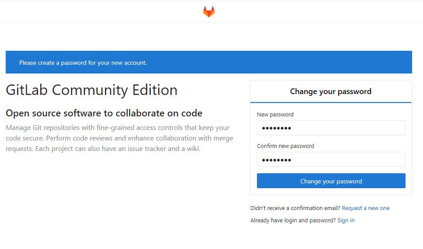Click the Open source software subheading
This screenshot has width=423, height=249.
[x=104, y=113]
